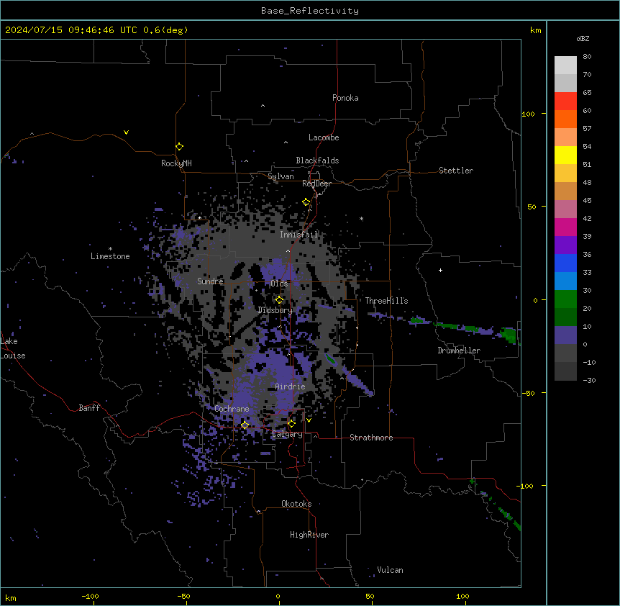Screen dimensions: 620x606
Task: Click the slate-violet 0-10 dBZ legend swatch
Action: (x=565, y=335)
